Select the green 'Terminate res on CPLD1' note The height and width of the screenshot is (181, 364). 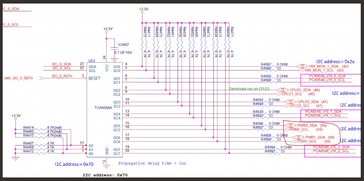point(249,89)
